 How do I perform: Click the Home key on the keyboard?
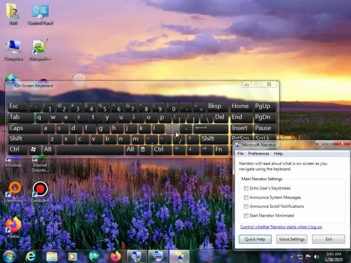tap(241, 107)
